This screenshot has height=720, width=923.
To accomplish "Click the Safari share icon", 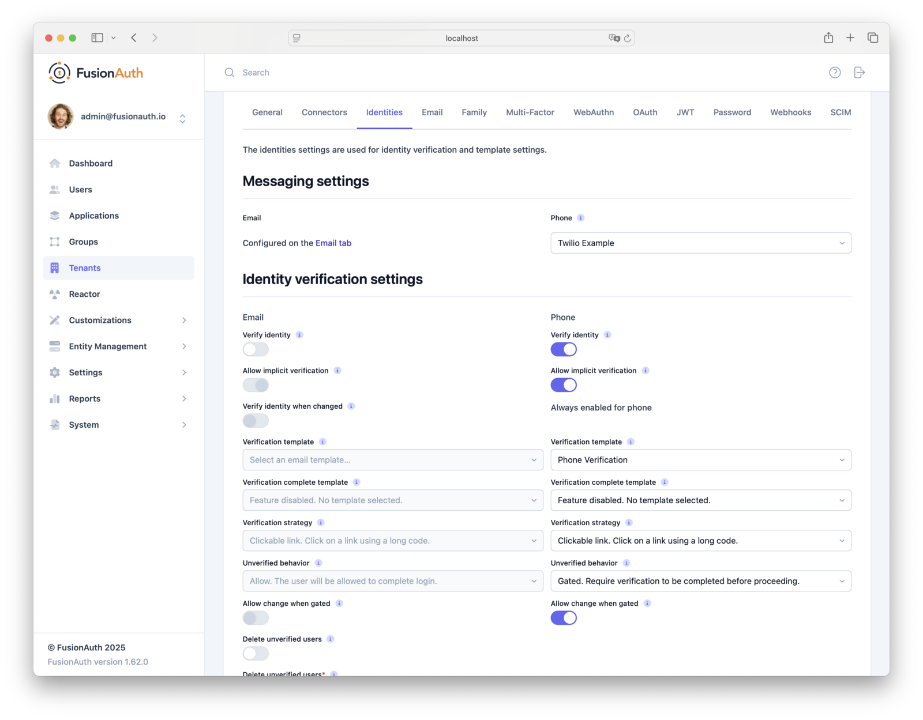I will pyautogui.click(x=828, y=38).
